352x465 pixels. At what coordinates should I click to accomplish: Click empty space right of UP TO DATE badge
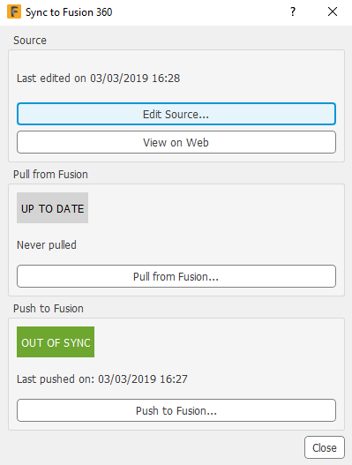point(213,208)
